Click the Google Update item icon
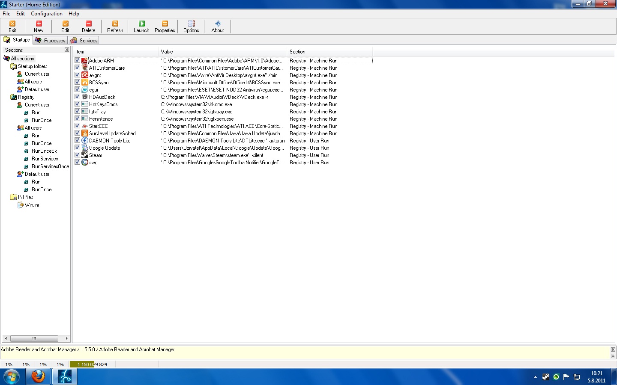 [x=85, y=148]
